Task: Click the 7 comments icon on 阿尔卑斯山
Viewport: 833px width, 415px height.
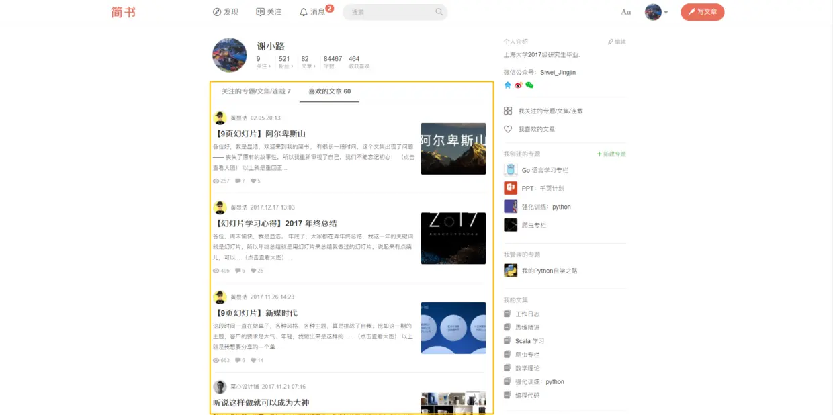Action: pos(238,181)
